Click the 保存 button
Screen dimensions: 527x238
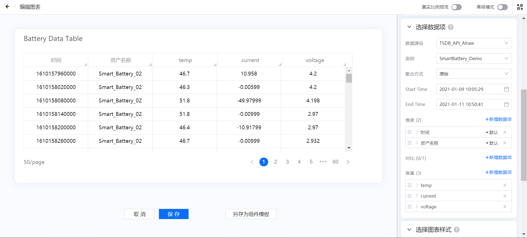tap(174, 214)
